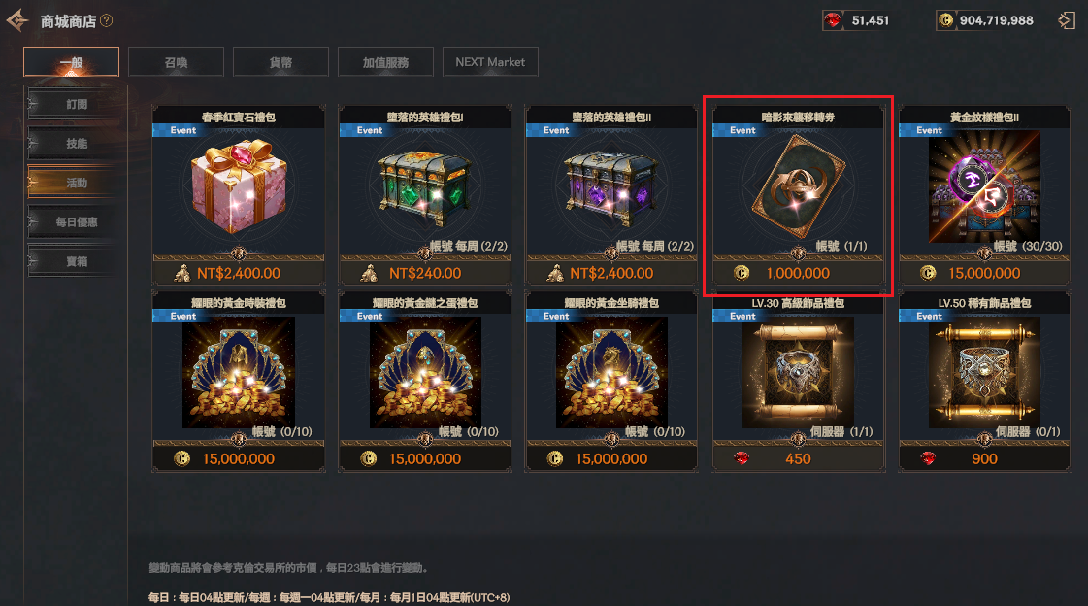Select the 墮落的英雄禮包I green chest
The height and width of the screenshot is (606, 1088).
coord(425,188)
